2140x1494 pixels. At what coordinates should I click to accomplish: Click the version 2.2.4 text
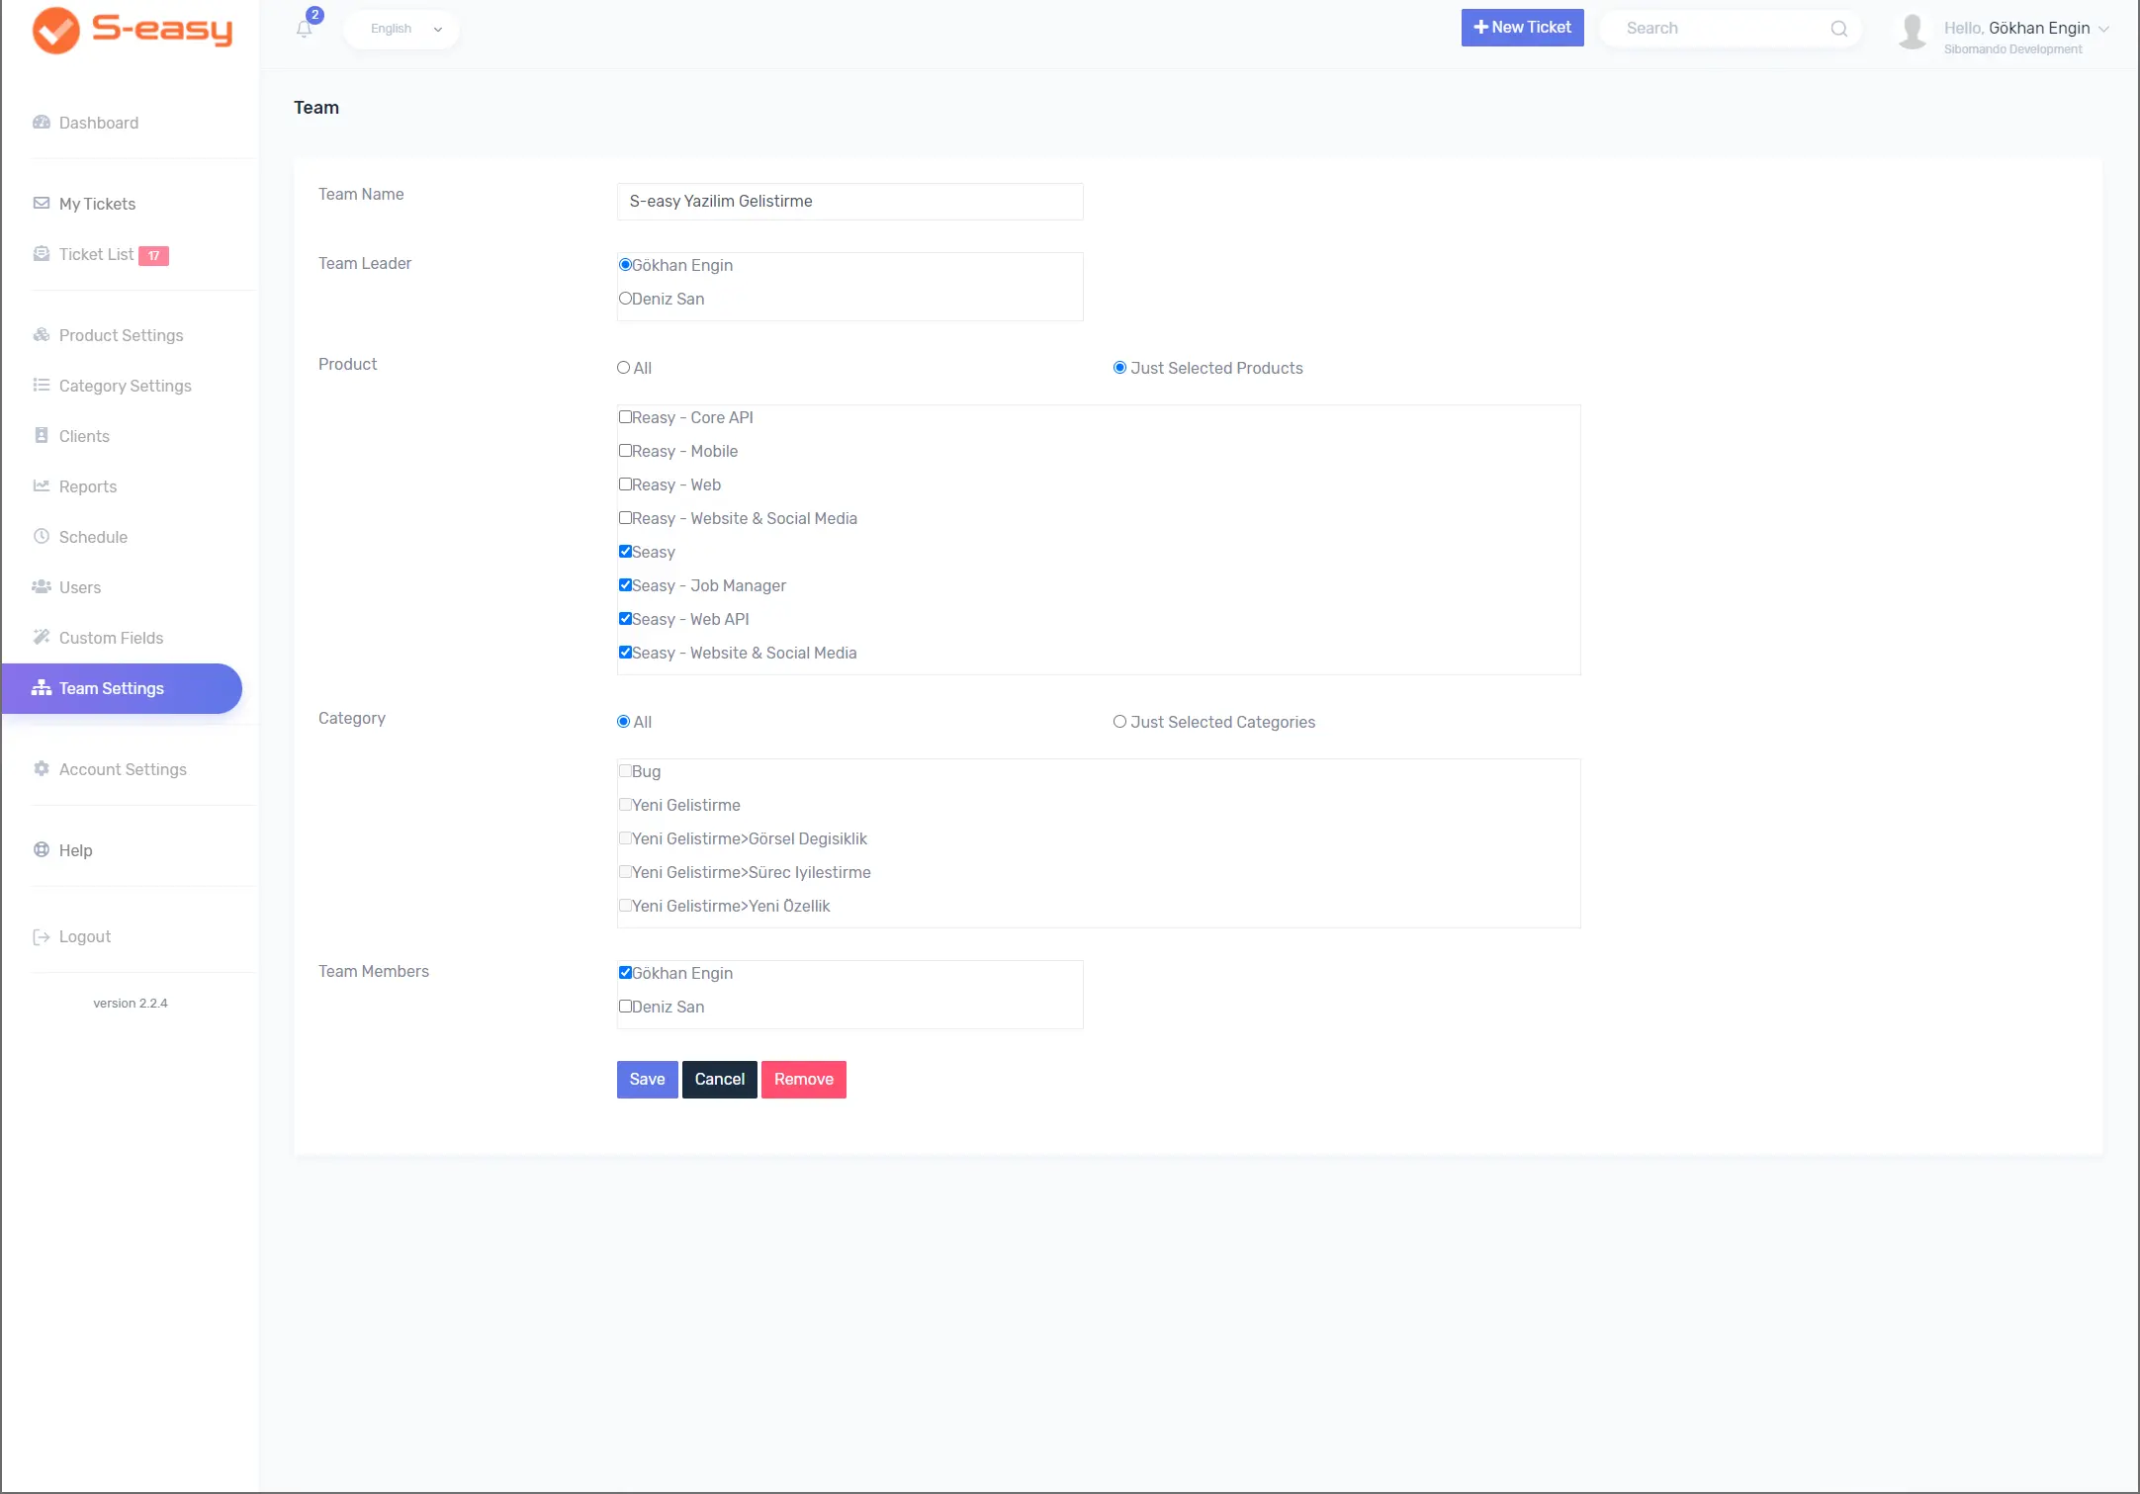click(x=131, y=1003)
